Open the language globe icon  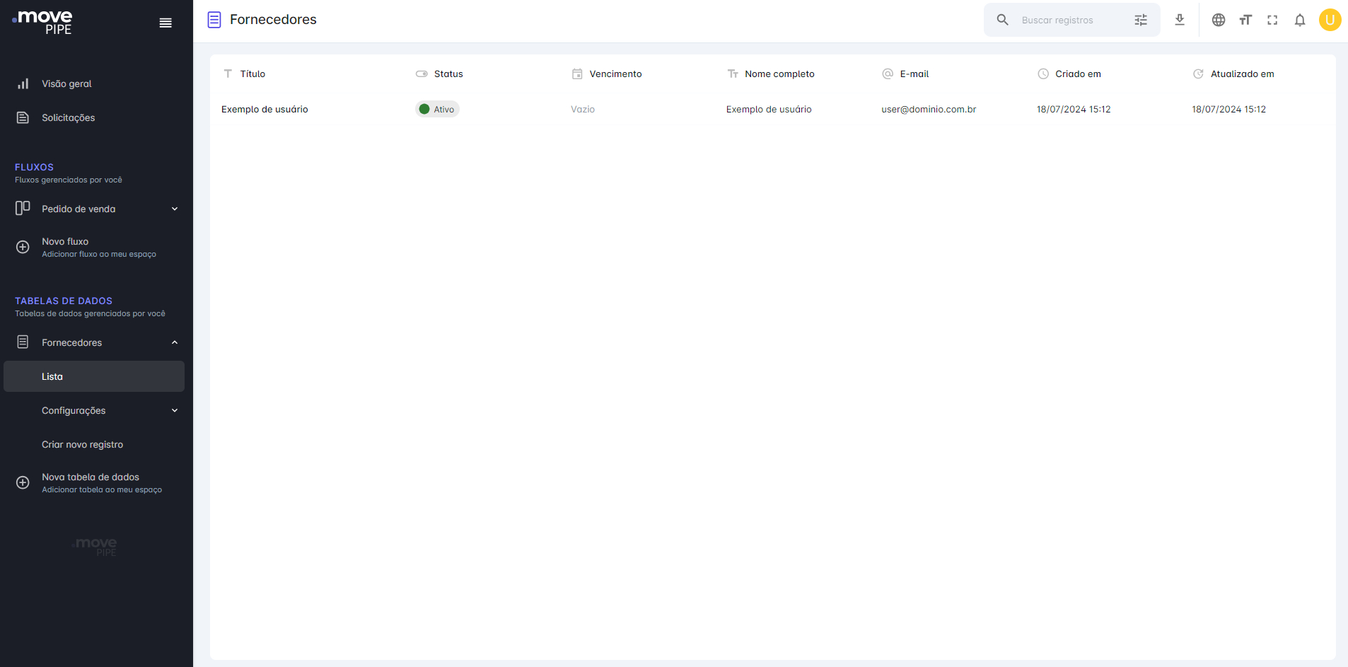1219,20
